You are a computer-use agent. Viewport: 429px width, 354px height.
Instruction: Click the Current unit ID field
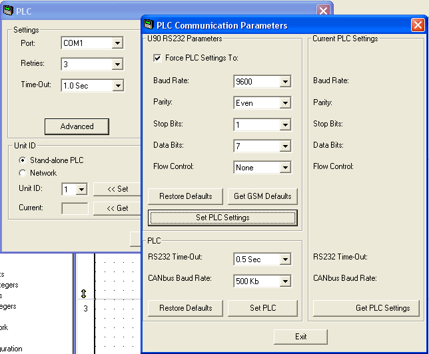click(x=75, y=208)
